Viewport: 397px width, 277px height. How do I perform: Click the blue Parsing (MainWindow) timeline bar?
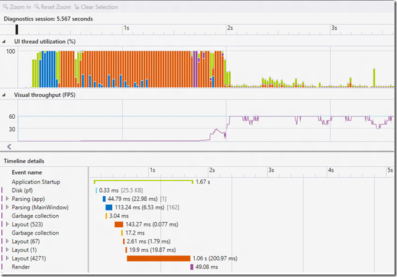109,207
